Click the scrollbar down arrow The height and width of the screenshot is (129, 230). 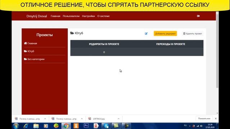(217, 113)
